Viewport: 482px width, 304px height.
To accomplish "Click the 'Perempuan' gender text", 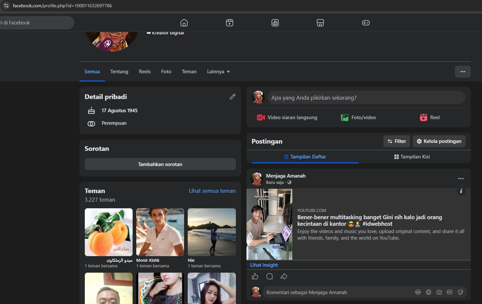I will tap(114, 123).
